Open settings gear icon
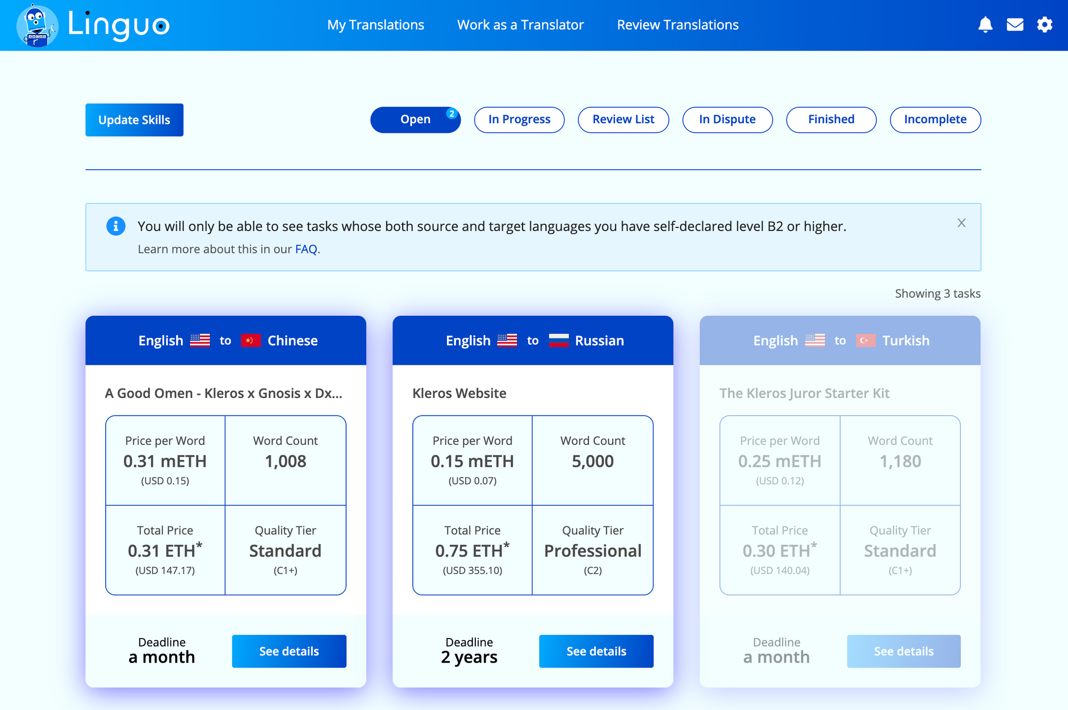The height and width of the screenshot is (710, 1068). [1045, 25]
